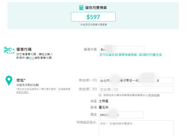Viewport: 187px width, 136px height.
Task: Click the 士林區 district value
Action: tap(103, 101)
